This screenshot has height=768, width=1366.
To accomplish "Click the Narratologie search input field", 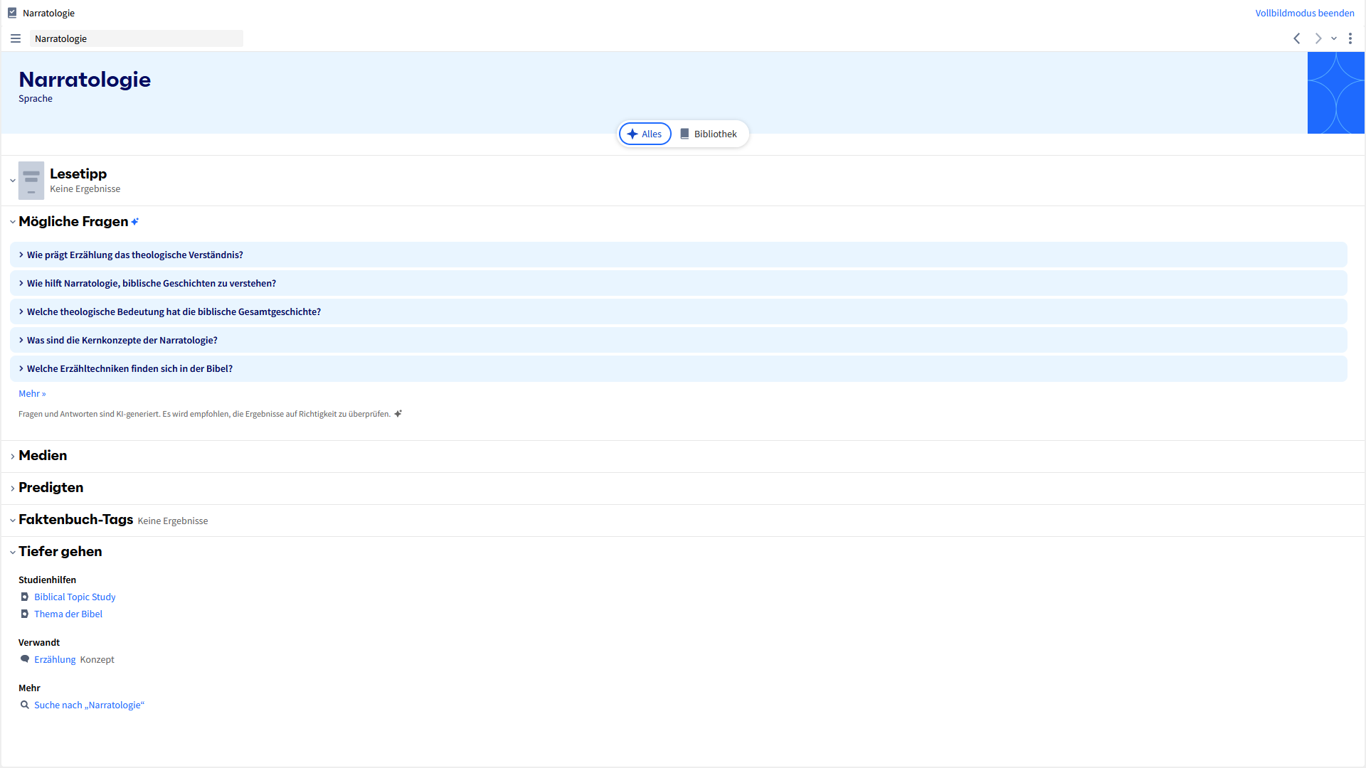I will [x=135, y=38].
